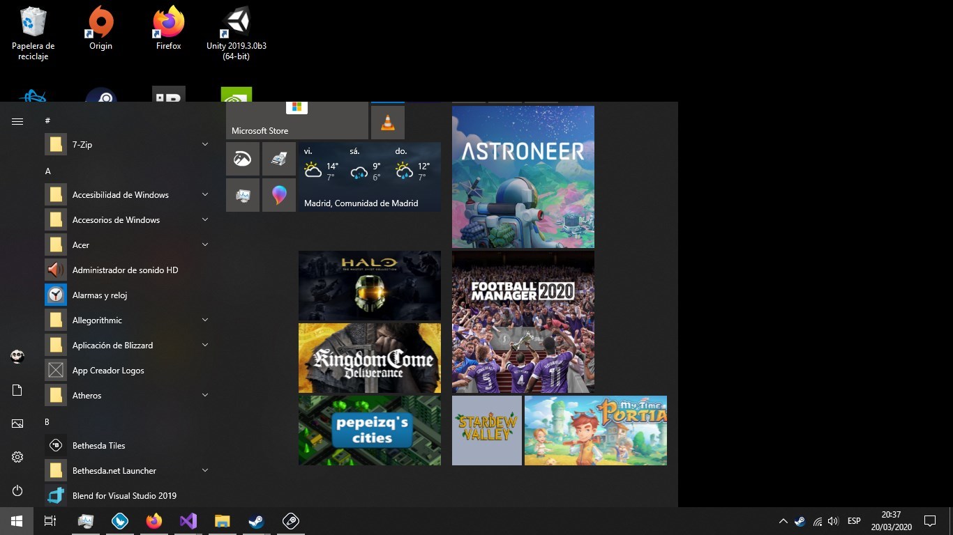Open Documents from the Start sidebar
The height and width of the screenshot is (535, 953).
(17, 389)
